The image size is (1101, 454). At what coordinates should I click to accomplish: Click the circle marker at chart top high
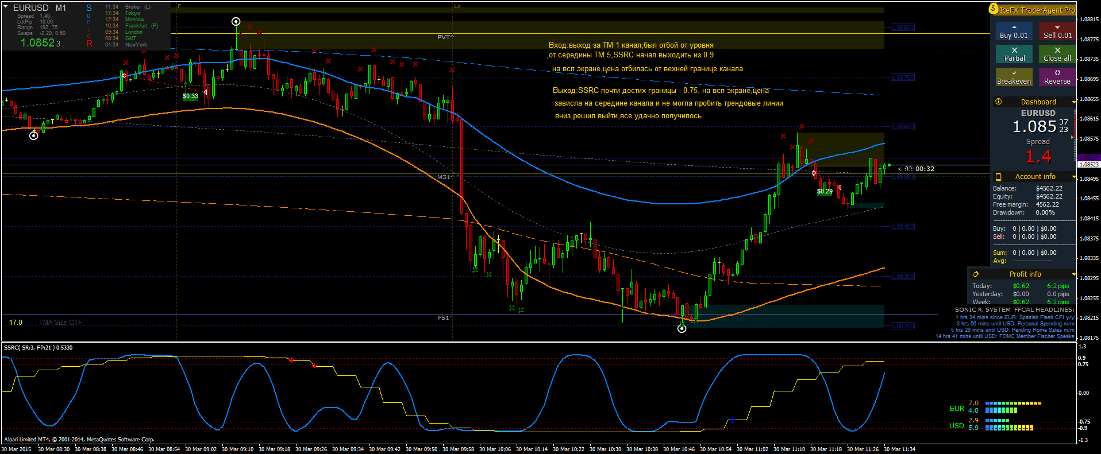tap(236, 22)
